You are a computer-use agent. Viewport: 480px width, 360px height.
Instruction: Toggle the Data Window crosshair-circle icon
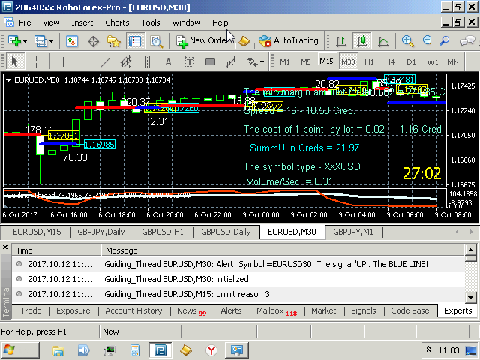93,41
